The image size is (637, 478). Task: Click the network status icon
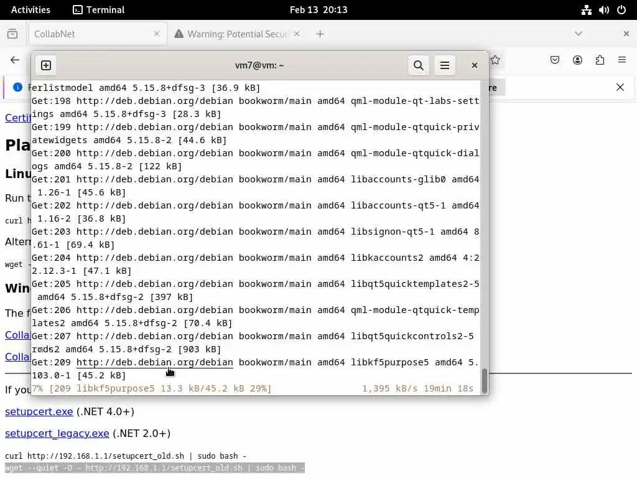[586, 10]
